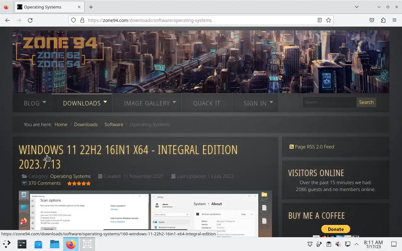Open the Pocket save icon
402x251 pixels.
[372, 20]
